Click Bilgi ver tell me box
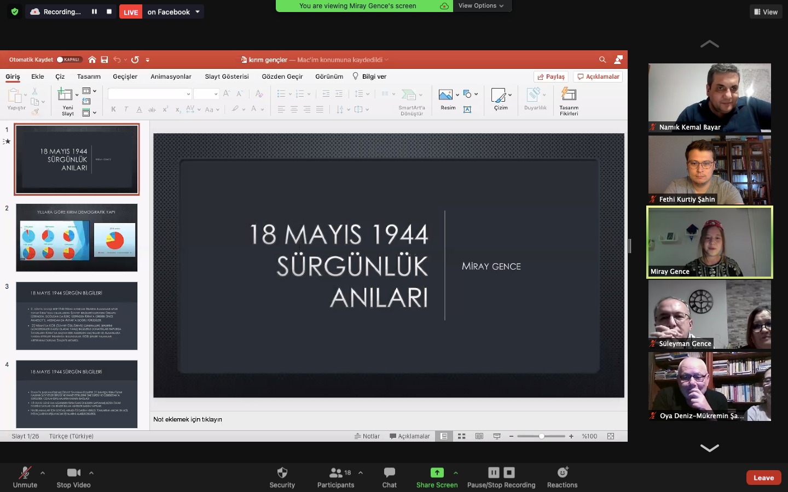This screenshot has width=788, height=492. click(370, 77)
